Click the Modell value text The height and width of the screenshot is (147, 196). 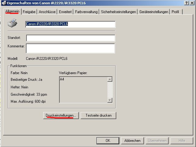pyautogui.click(x=47, y=59)
